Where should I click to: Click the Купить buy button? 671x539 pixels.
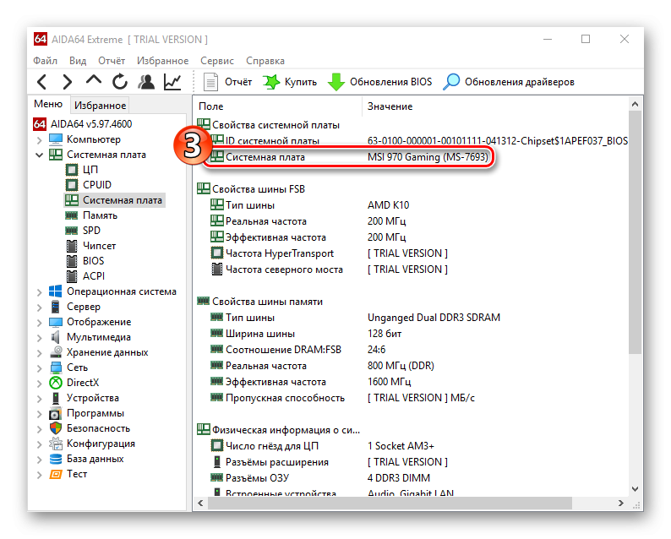point(290,82)
